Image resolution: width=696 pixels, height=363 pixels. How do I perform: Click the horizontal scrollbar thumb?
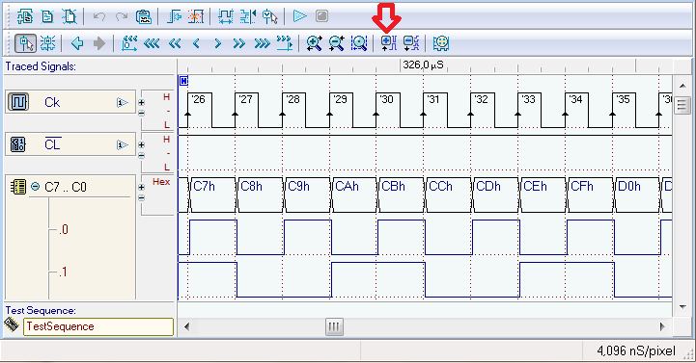pyautogui.click(x=334, y=327)
